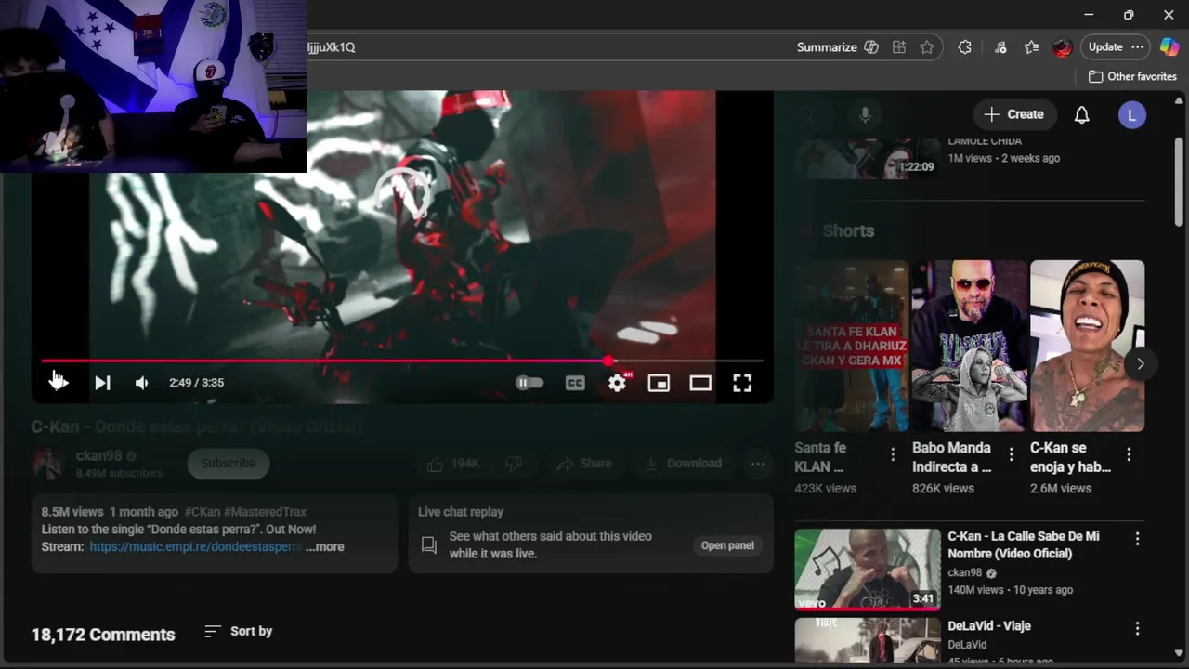Add page to favorites with star icon
The image size is (1189, 669).
click(x=927, y=47)
